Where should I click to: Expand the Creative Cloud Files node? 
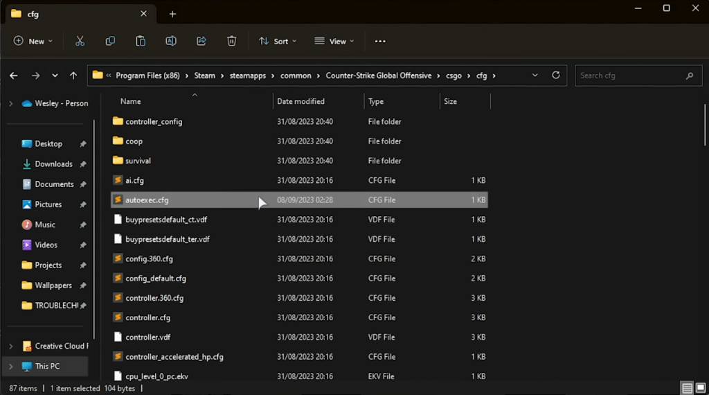[x=11, y=346]
